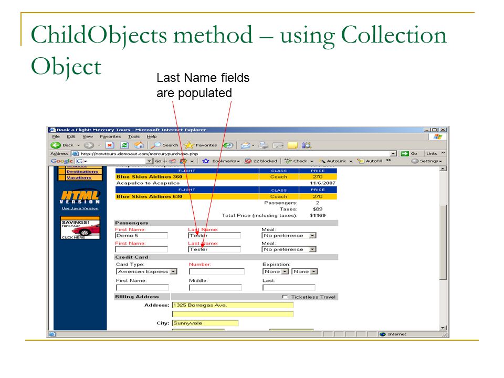Viewport: 504px width, 378px height.
Task: Click the credit card Middle name field
Action: (215, 288)
